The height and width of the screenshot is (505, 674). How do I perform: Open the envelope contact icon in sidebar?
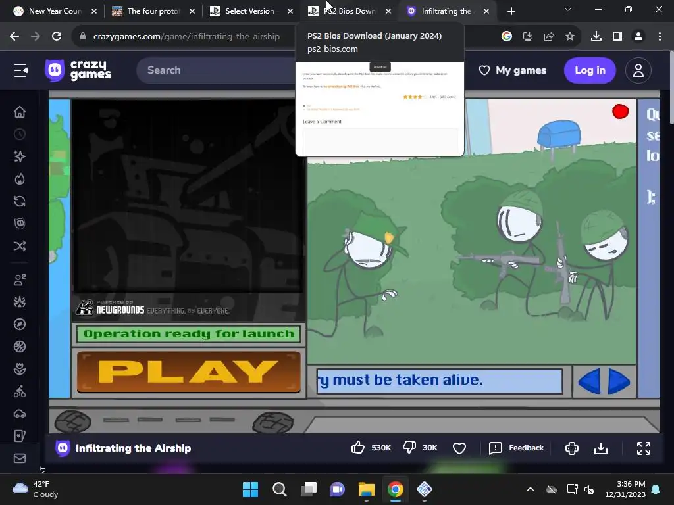click(20, 458)
